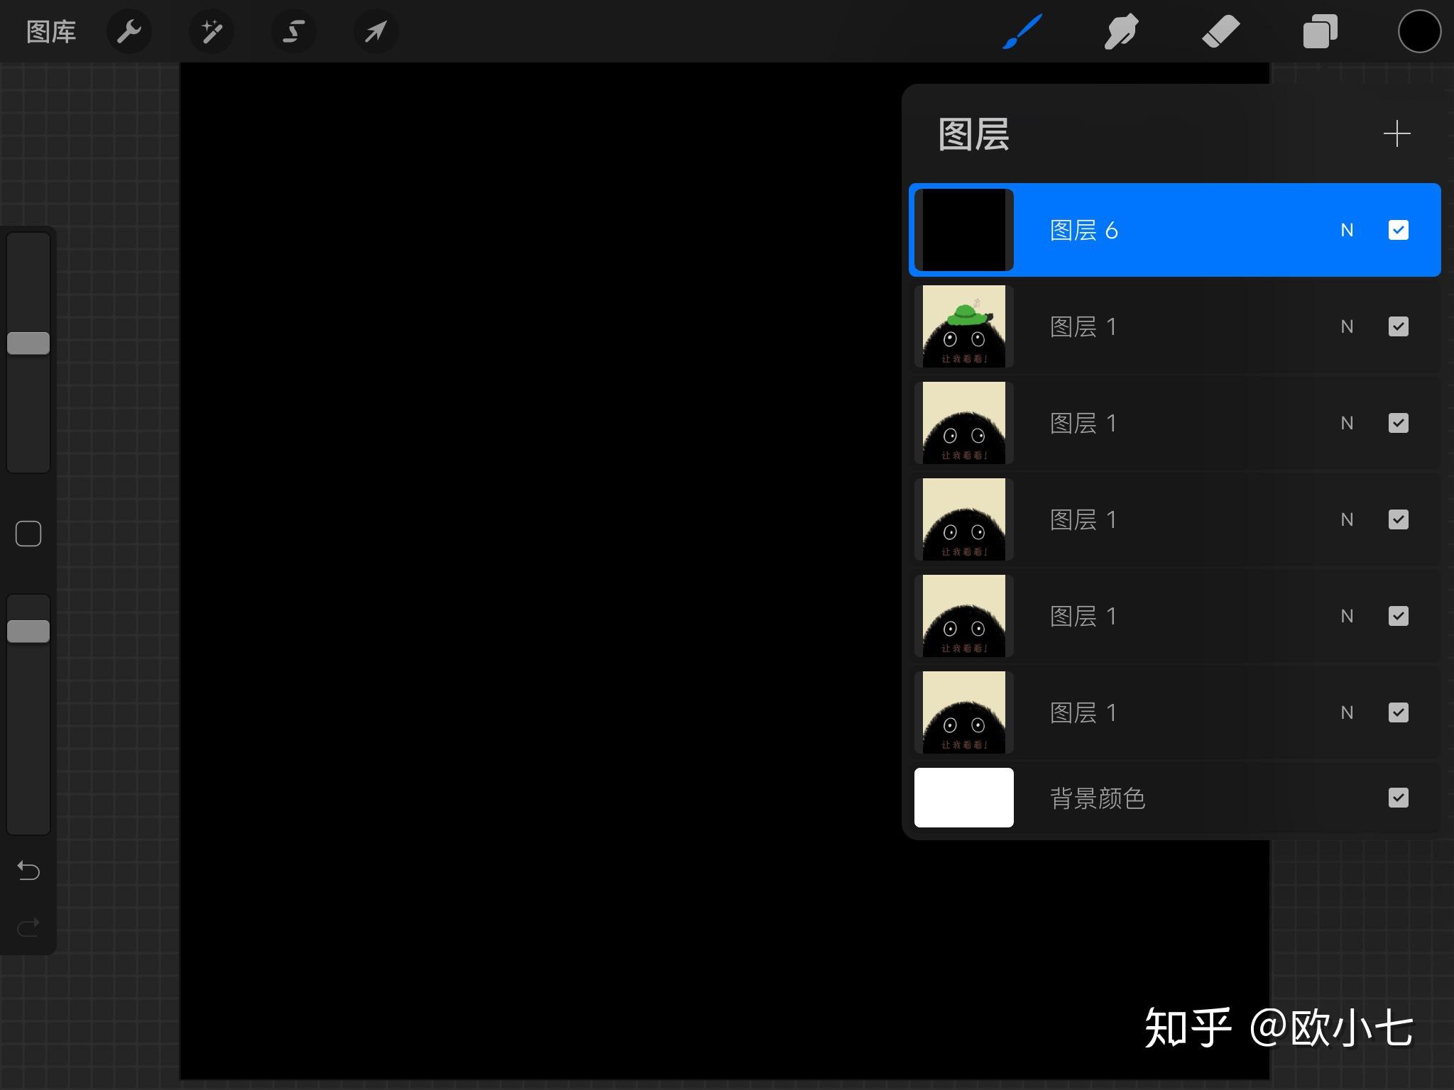Viewport: 1454px width, 1090px height.
Task: Activate the Transform arrow tool
Action: click(375, 31)
